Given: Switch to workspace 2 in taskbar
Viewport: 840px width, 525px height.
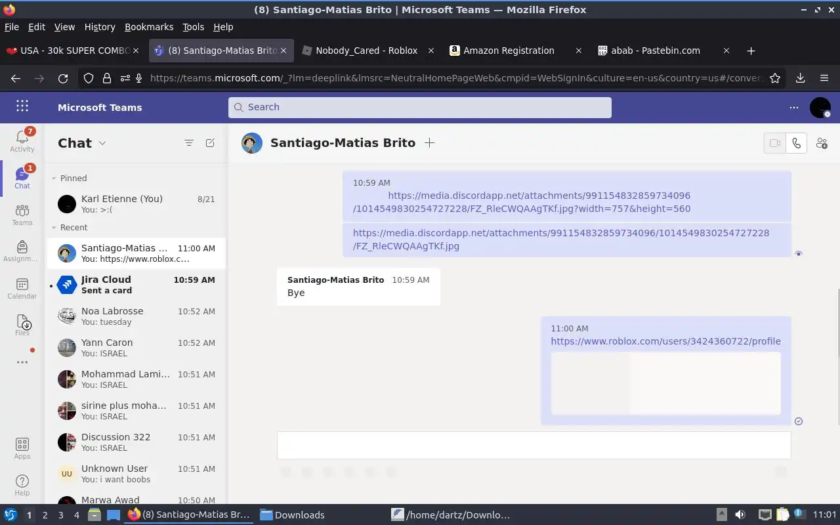Looking at the screenshot, I should (45, 515).
